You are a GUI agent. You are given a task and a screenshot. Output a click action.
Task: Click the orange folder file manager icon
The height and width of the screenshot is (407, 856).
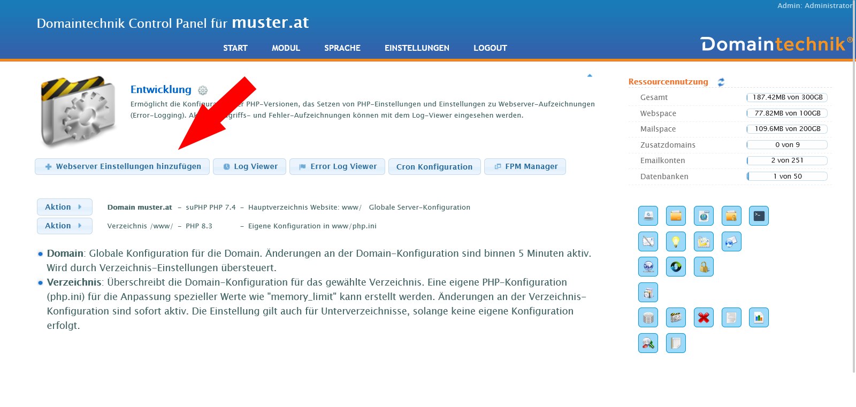[676, 216]
